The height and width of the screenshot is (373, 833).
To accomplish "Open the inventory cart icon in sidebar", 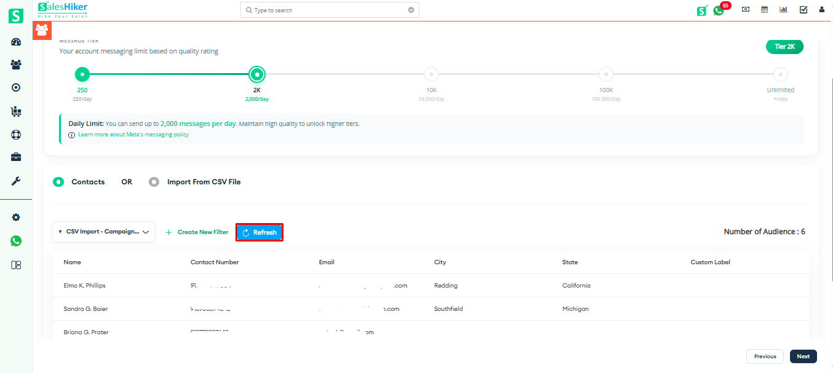I will point(16,111).
